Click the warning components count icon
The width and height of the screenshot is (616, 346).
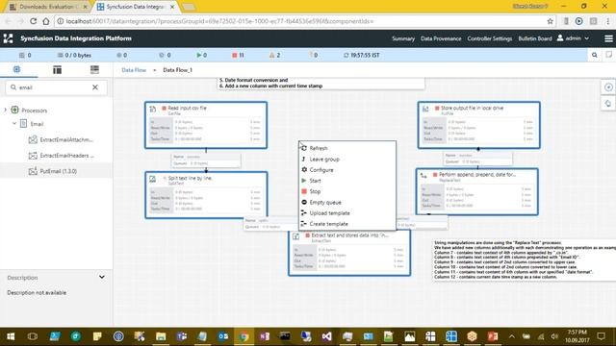(x=271, y=56)
